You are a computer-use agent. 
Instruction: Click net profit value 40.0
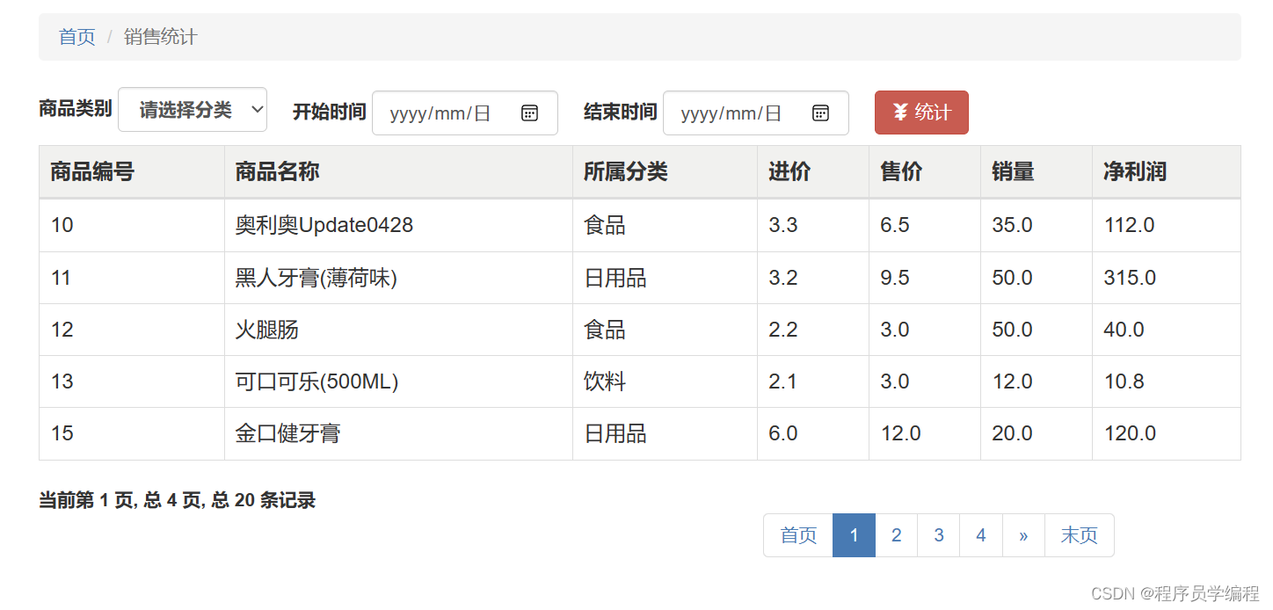pyautogui.click(x=1124, y=330)
